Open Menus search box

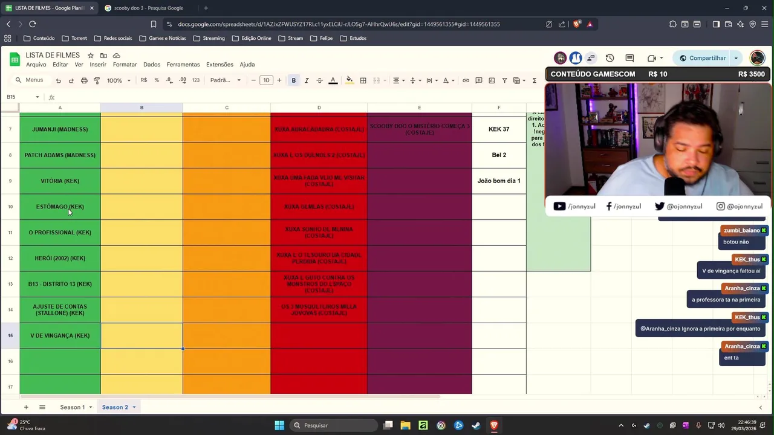[x=30, y=80]
